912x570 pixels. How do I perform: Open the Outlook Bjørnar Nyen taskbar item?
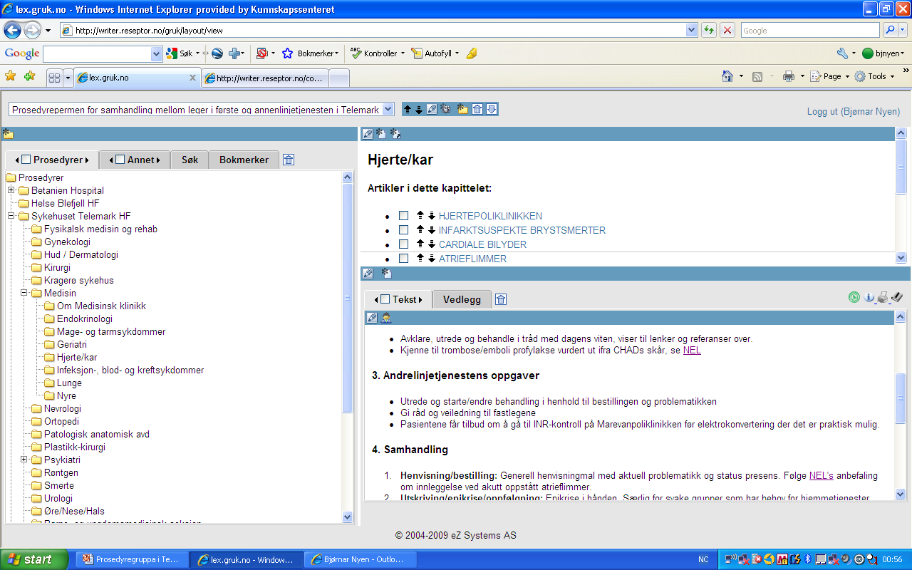pos(360,559)
